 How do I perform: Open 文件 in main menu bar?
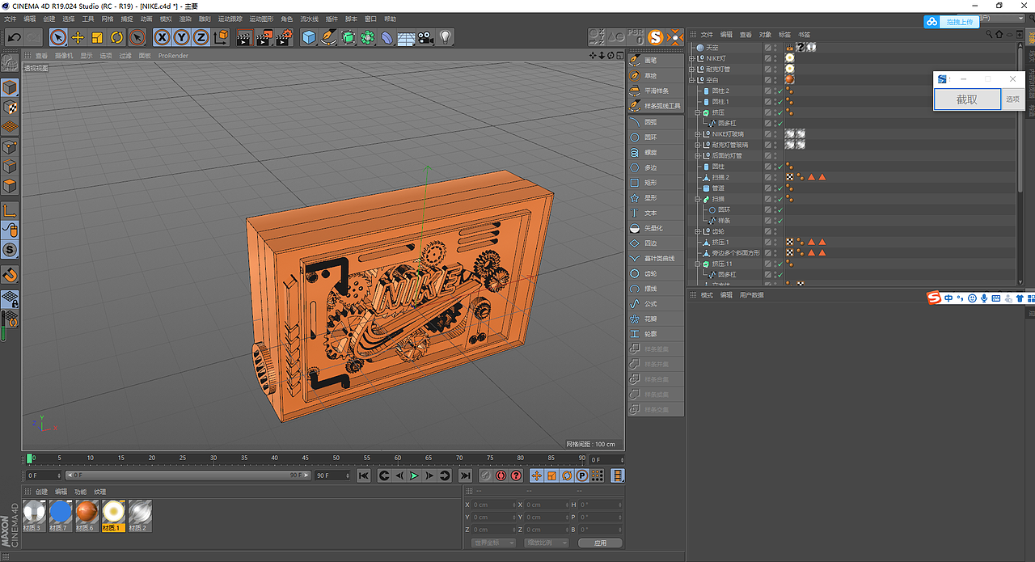11,19
